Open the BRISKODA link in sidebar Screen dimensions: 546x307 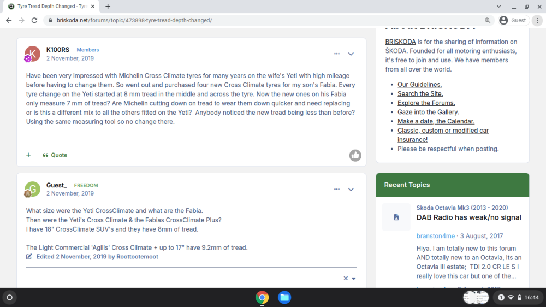tap(400, 42)
